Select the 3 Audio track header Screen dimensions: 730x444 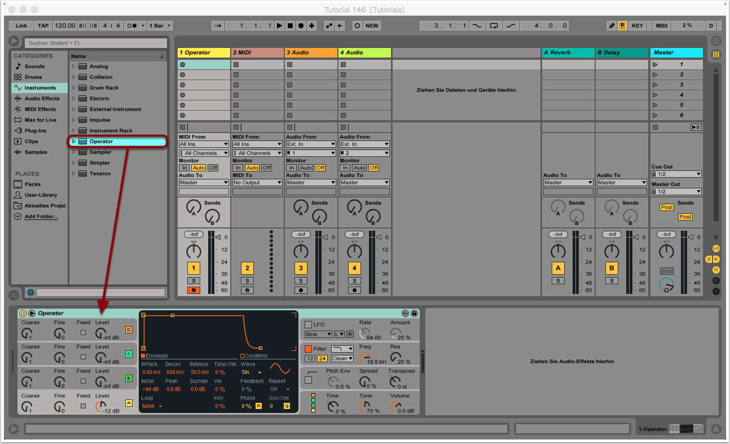point(311,52)
